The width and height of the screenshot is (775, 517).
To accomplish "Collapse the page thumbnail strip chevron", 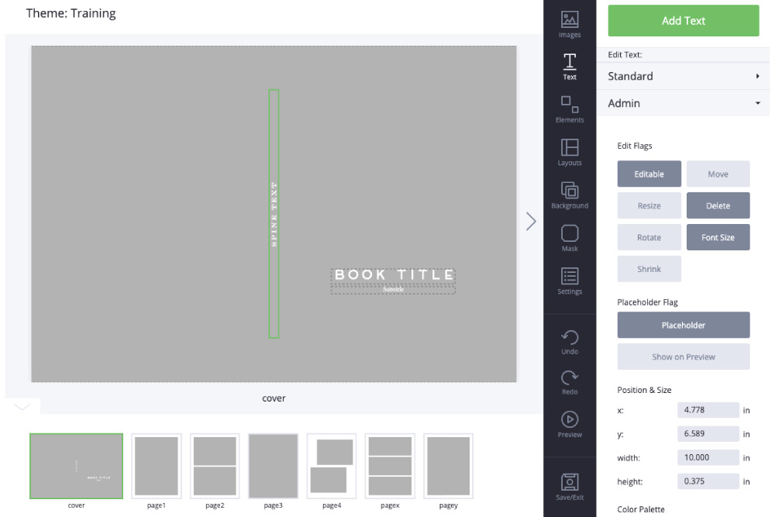I will (x=22, y=407).
